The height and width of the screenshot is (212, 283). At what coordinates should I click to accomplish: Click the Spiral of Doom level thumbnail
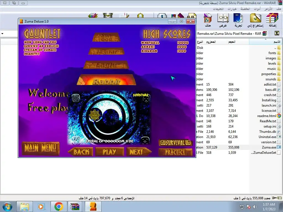109,118
